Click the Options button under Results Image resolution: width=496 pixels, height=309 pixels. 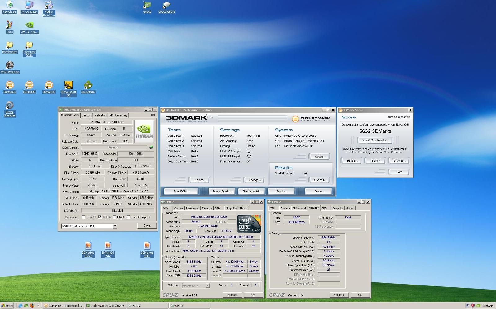point(320,180)
